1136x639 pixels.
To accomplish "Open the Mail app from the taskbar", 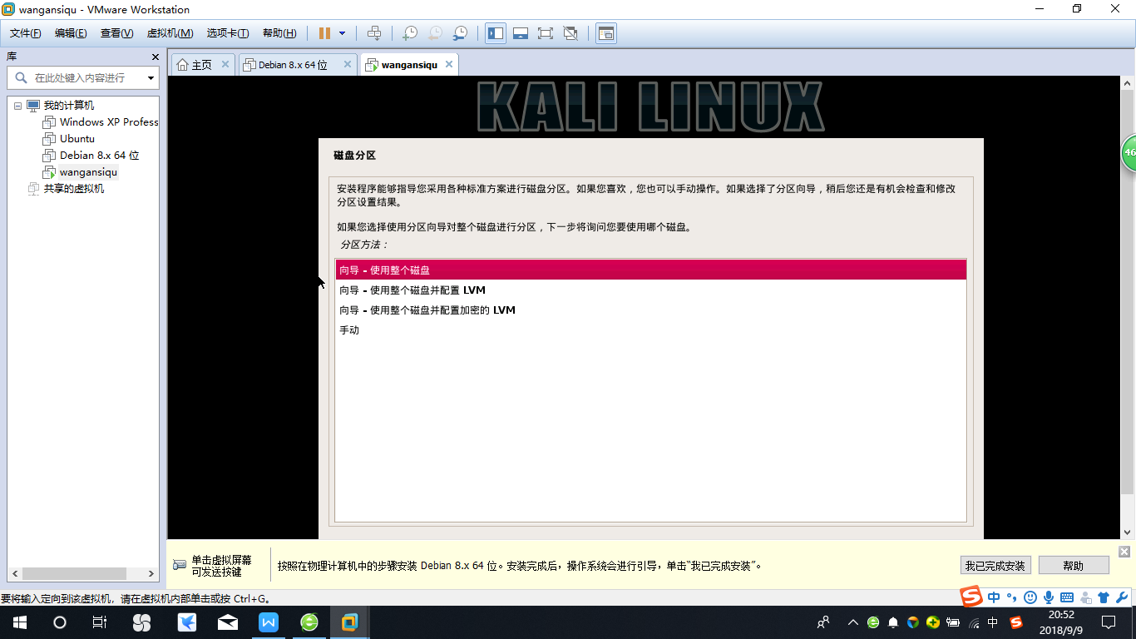I will [x=228, y=622].
